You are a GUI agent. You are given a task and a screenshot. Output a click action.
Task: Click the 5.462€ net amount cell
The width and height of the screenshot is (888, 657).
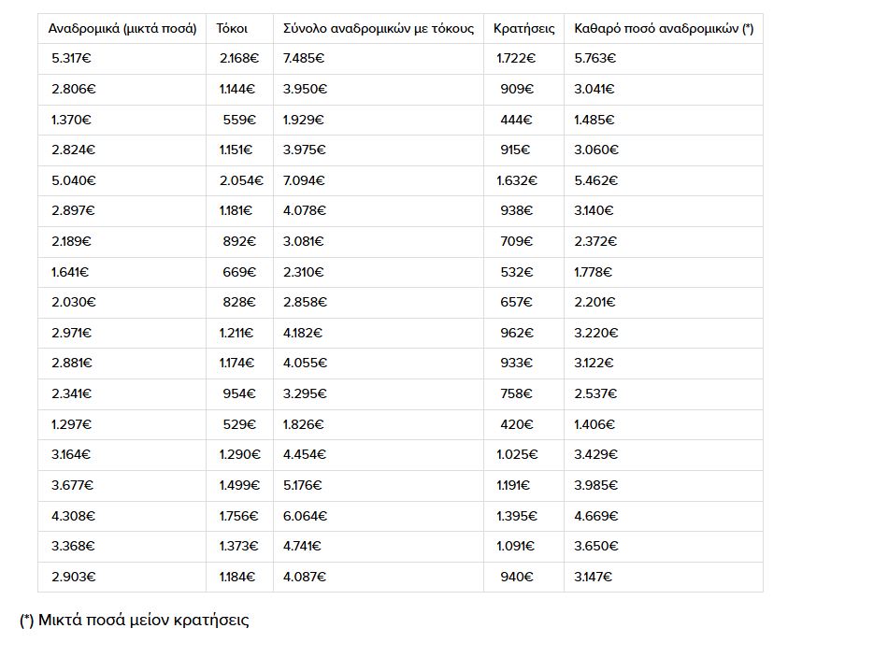point(596,180)
